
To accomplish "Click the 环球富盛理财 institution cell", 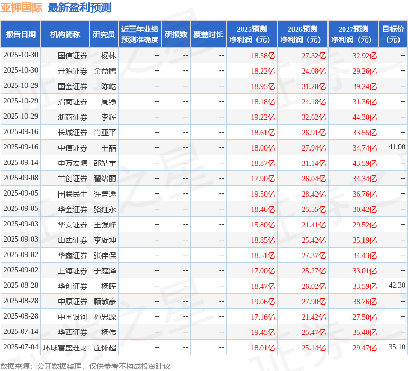I will point(65,348).
